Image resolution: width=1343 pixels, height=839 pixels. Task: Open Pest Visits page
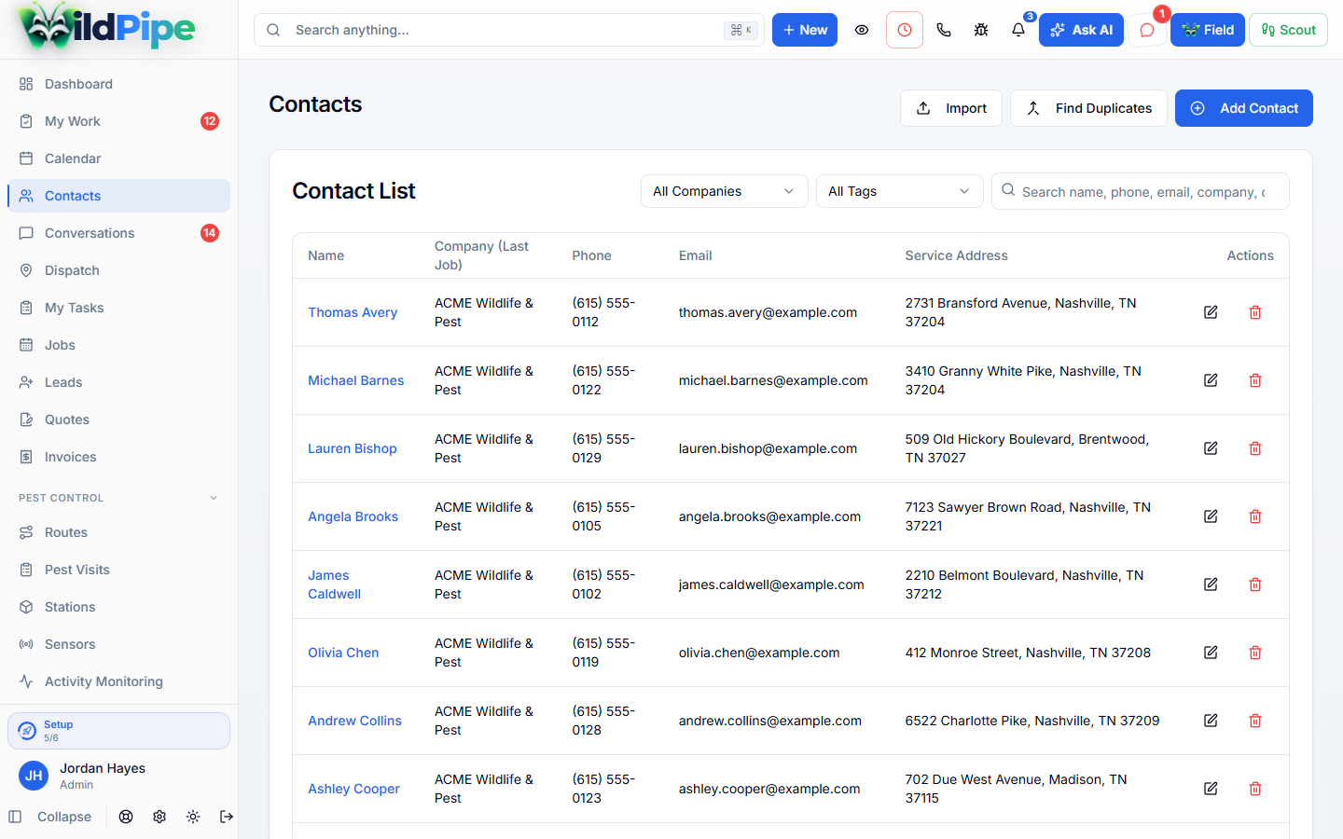pos(118,570)
